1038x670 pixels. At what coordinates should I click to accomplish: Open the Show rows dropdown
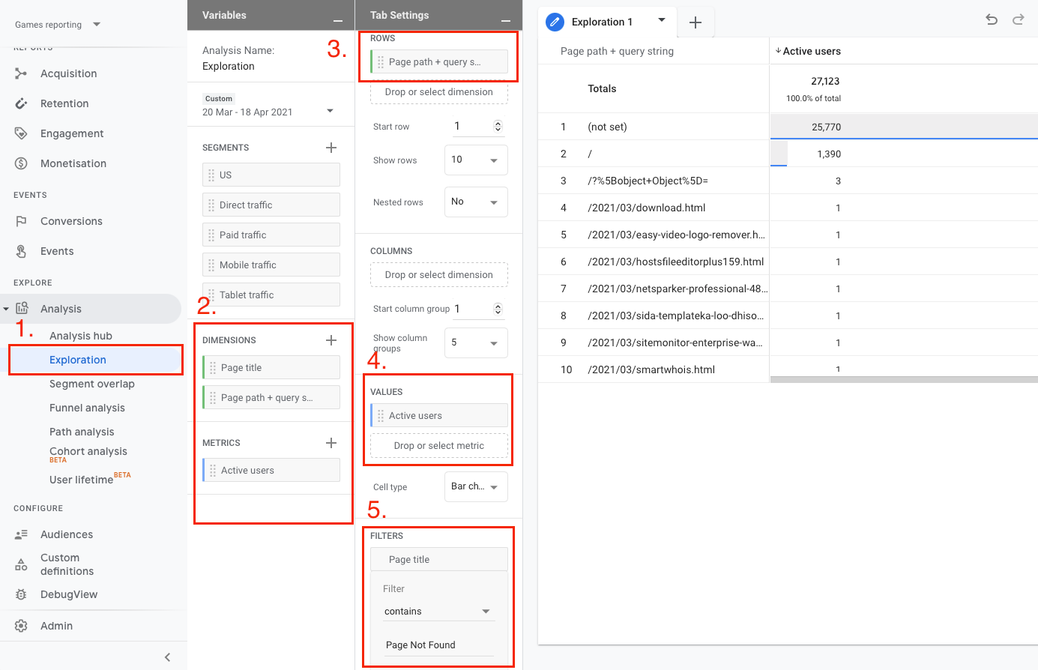[x=476, y=160]
